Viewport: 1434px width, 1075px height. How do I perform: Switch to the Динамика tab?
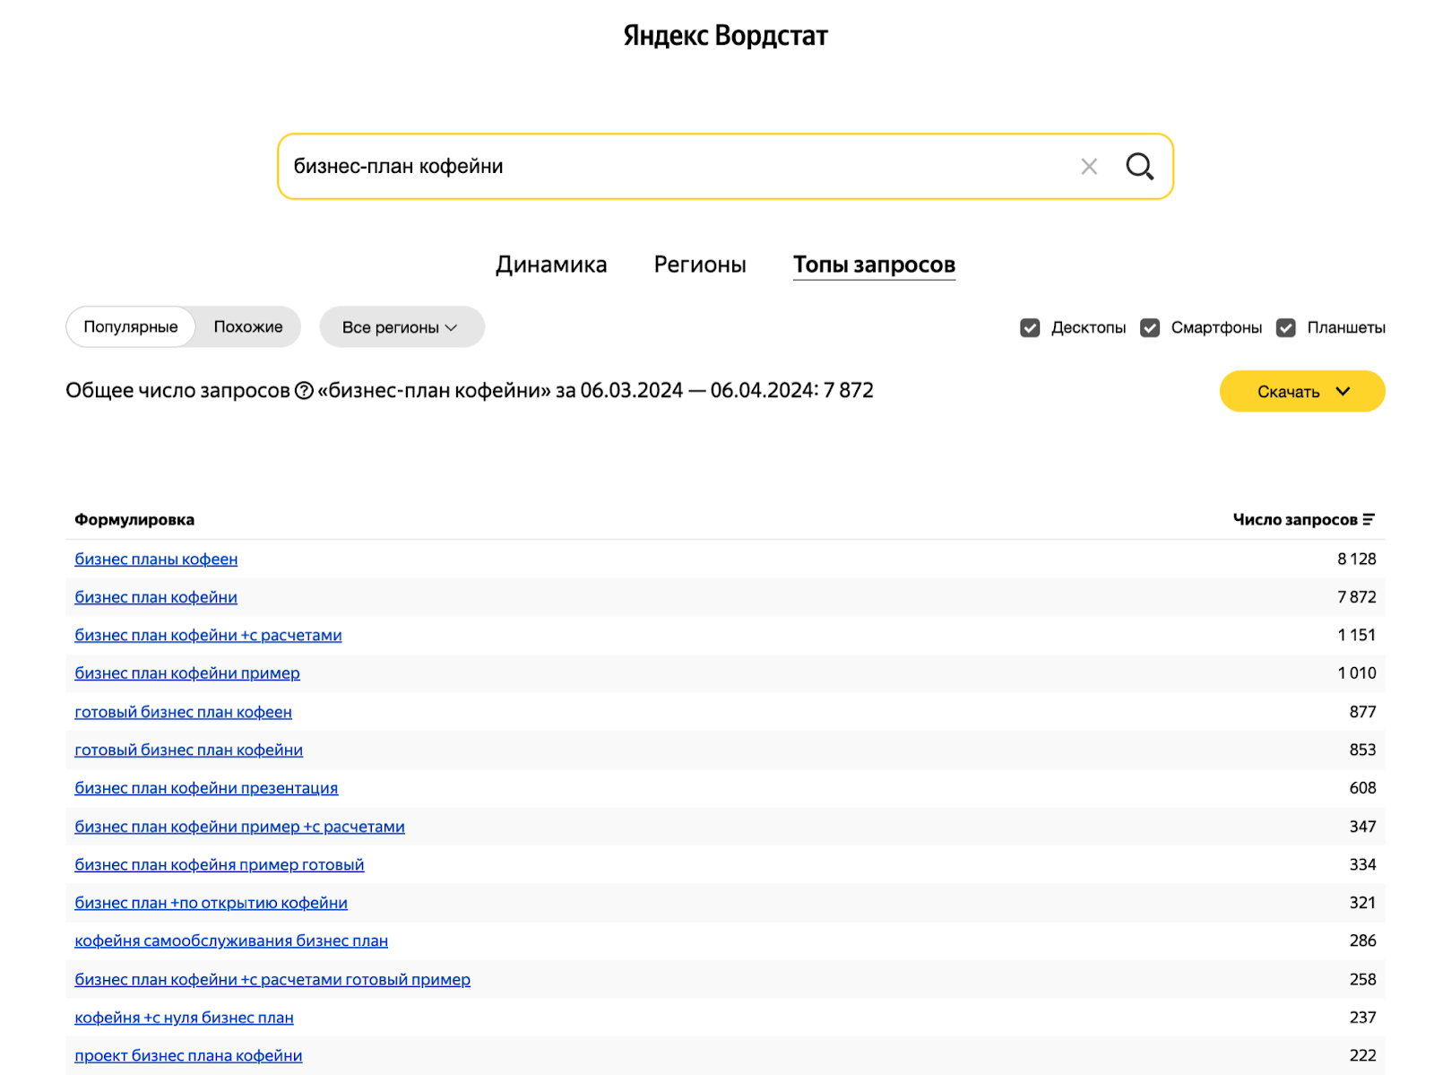coord(551,264)
